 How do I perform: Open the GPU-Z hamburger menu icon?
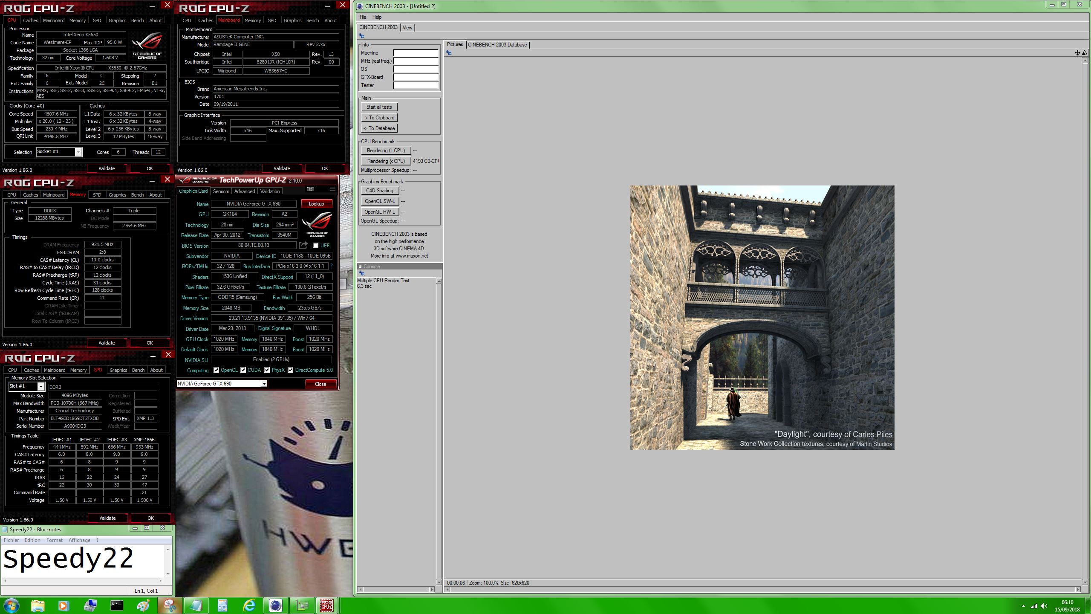pyautogui.click(x=332, y=189)
